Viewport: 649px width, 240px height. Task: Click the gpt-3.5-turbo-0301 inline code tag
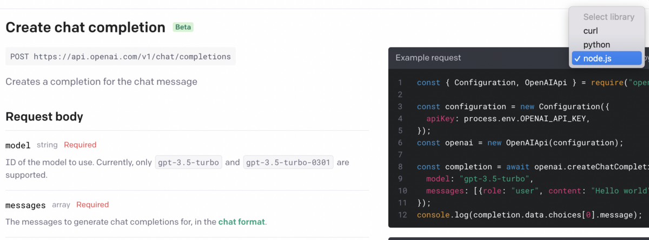pos(288,162)
